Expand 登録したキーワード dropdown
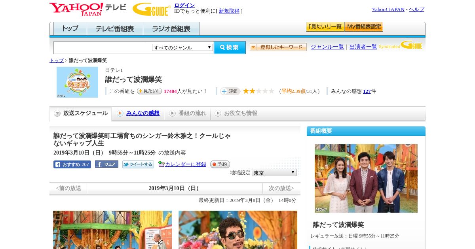This screenshot has height=249, width=475. tap(278, 47)
